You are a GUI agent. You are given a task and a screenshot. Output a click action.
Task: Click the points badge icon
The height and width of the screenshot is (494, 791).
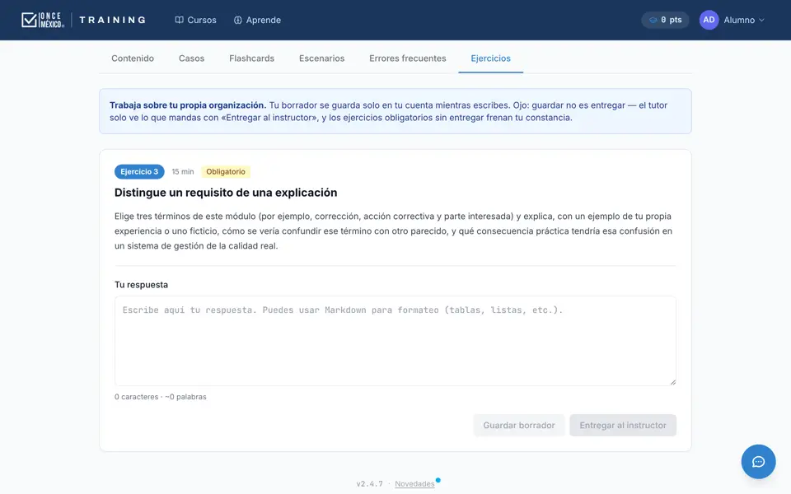tap(653, 20)
